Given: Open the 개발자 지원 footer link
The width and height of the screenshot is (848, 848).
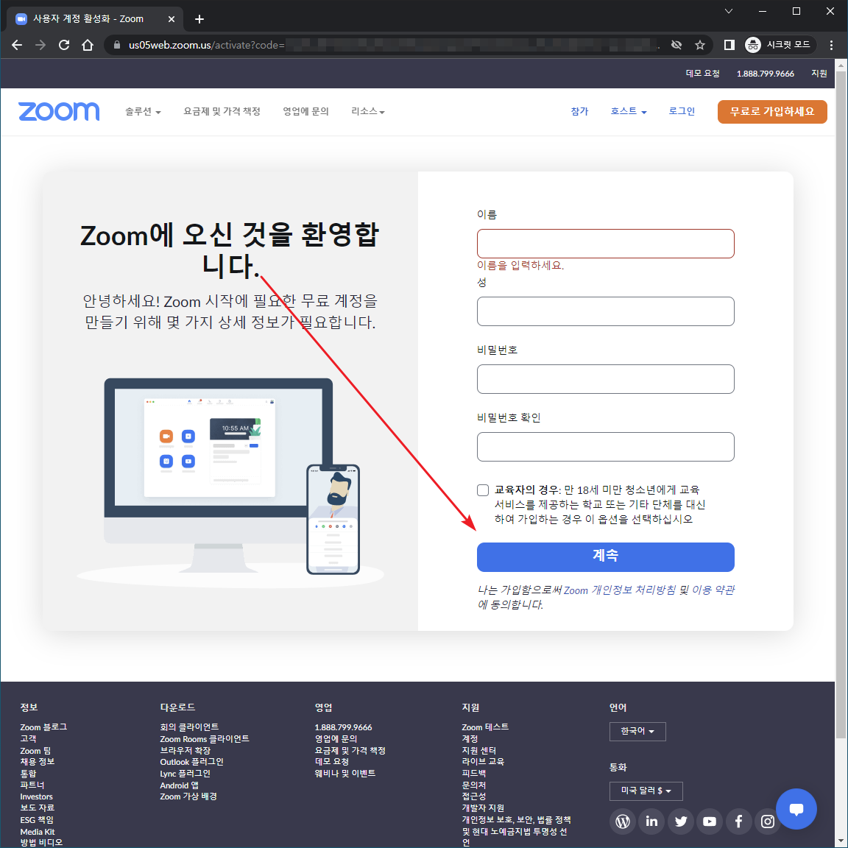Looking at the screenshot, I should pos(483,808).
